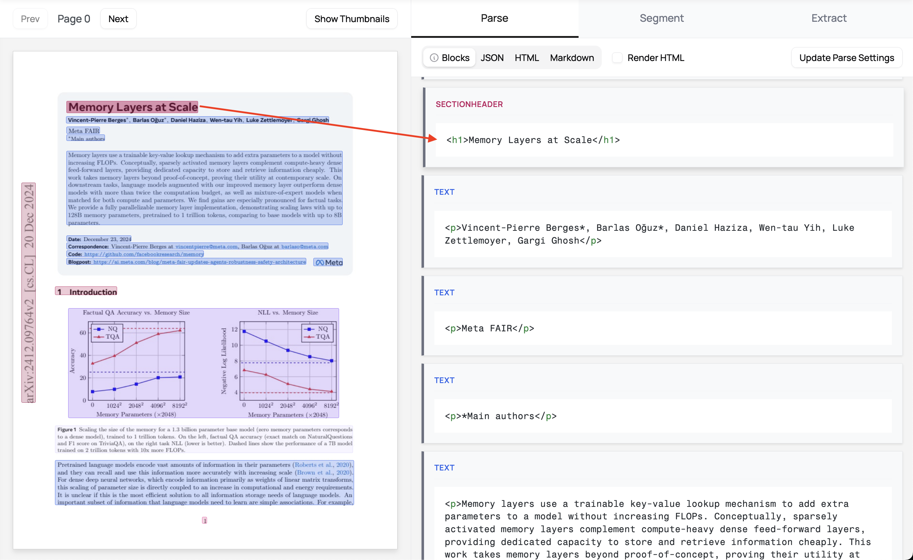Select the Parse tab
The height and width of the screenshot is (560, 913).
(x=494, y=18)
